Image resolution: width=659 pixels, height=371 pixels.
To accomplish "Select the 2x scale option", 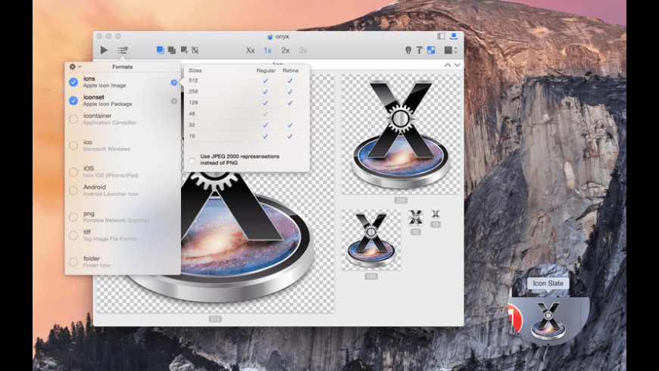I will pyautogui.click(x=286, y=51).
